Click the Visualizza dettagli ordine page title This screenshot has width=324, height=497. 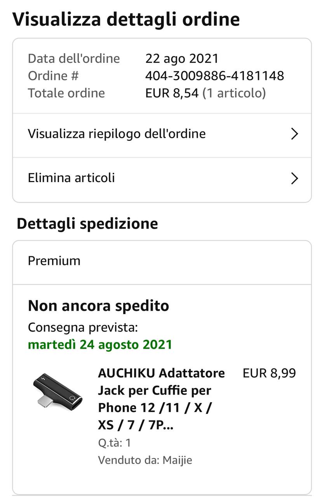pyautogui.click(x=126, y=19)
